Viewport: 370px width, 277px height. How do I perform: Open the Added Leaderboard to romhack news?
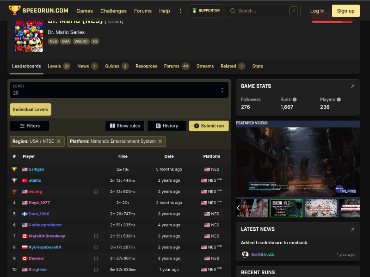pos(274,243)
